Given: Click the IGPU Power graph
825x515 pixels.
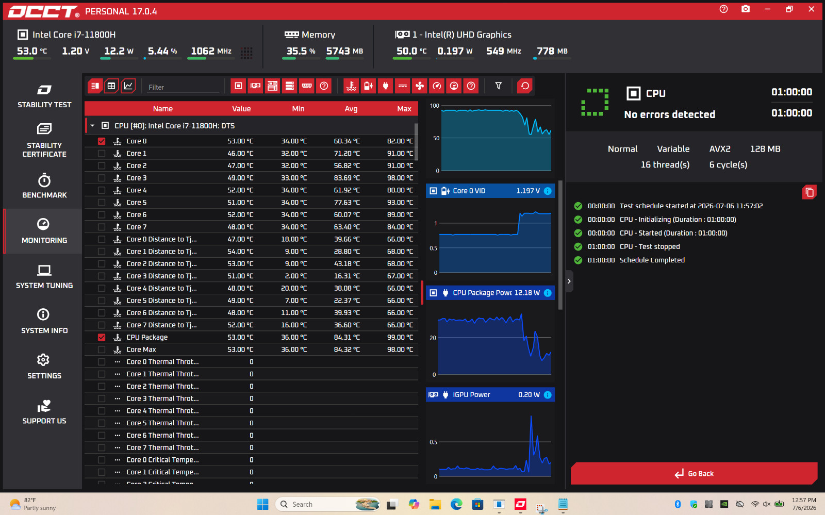Looking at the screenshot, I should point(490,442).
